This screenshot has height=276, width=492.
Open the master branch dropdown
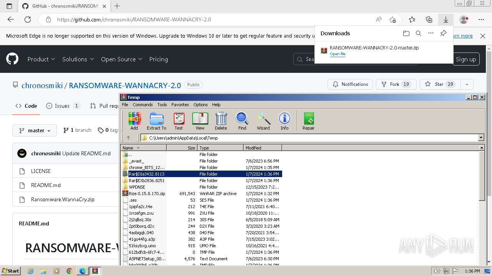(35, 130)
